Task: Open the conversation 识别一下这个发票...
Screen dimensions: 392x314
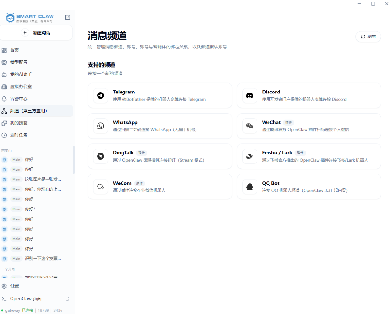Action: pyautogui.click(x=42, y=258)
